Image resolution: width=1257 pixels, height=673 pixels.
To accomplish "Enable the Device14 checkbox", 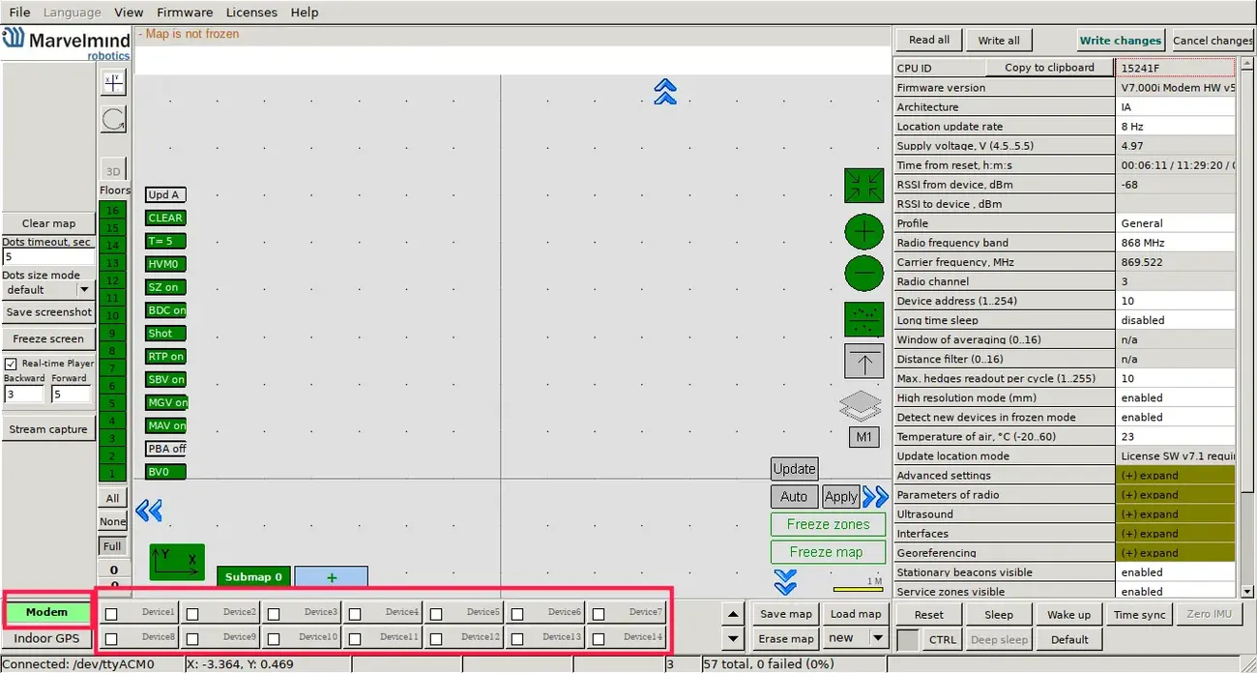I will pos(599,638).
